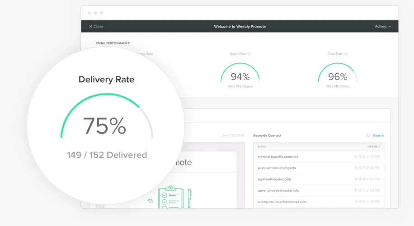Select row rowe_phoebe@cassin.info
The width and height of the screenshot is (414, 226).
click(x=319, y=191)
